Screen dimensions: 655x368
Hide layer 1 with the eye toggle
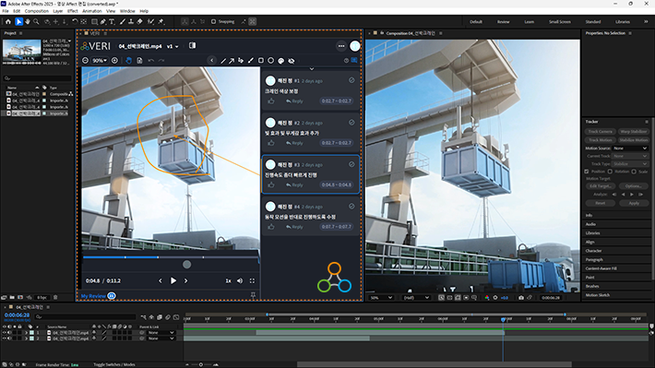pyautogui.click(x=5, y=333)
